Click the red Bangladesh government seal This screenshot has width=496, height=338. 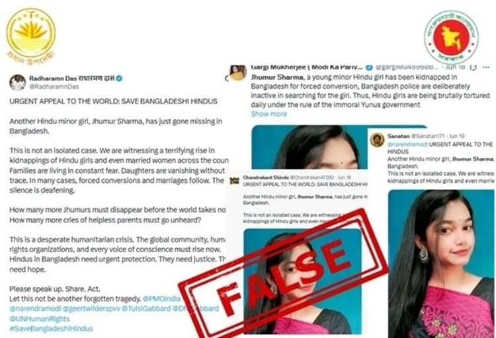point(452,37)
